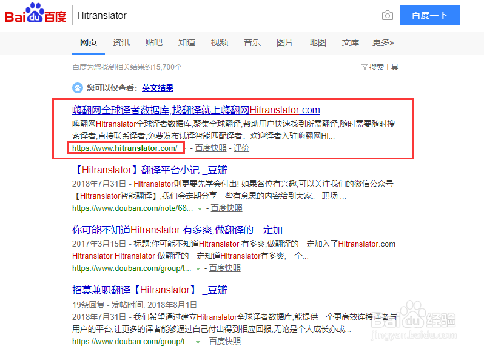Switch to the 贴吧 tab

(x=154, y=42)
